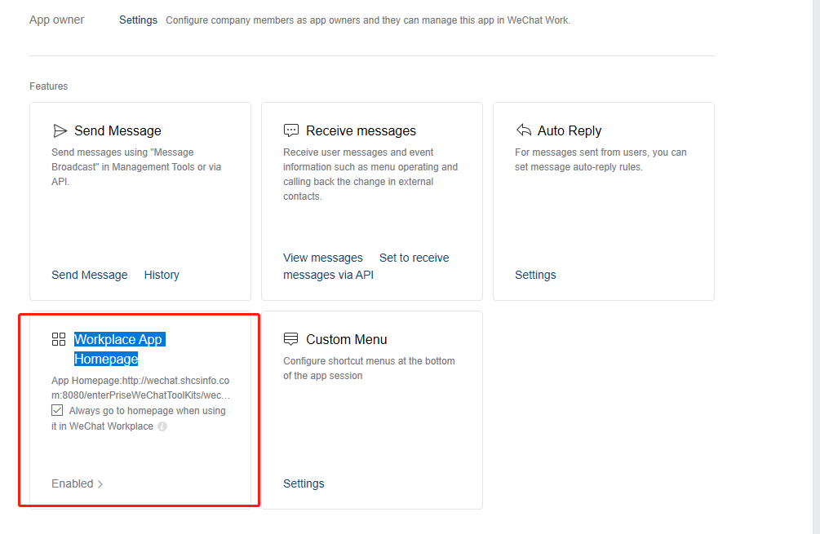Click the info icon beside WeChat Workplace
This screenshot has width=820, height=534.
(x=162, y=426)
